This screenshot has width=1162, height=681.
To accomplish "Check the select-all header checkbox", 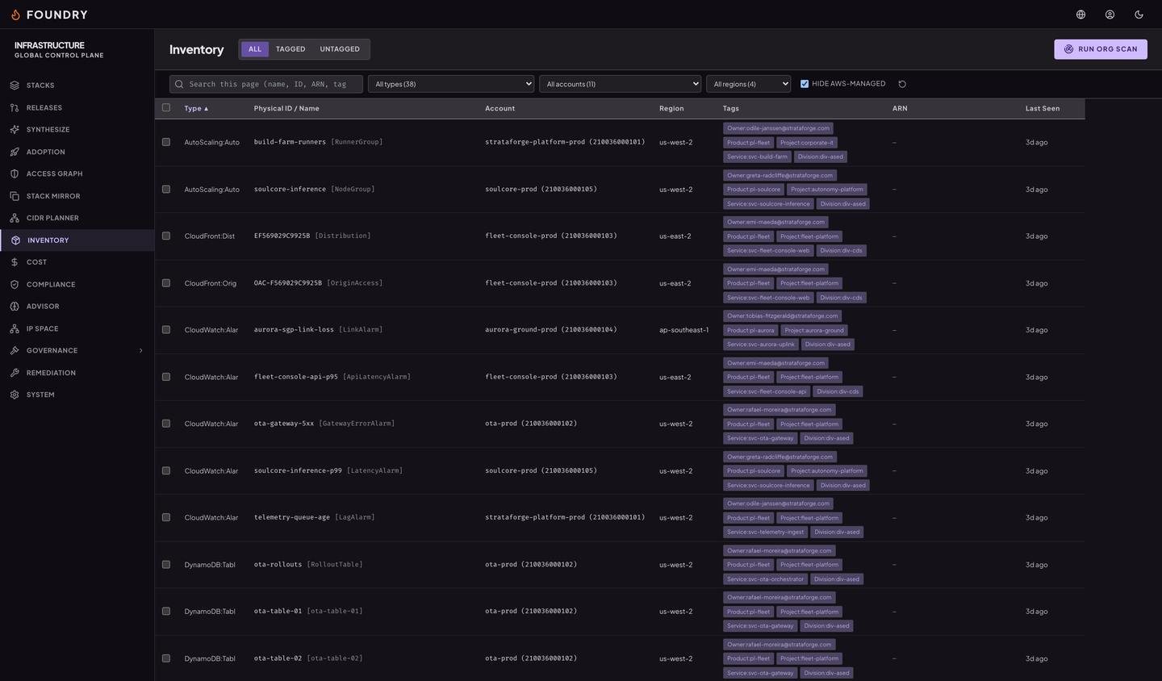I will [x=166, y=107].
